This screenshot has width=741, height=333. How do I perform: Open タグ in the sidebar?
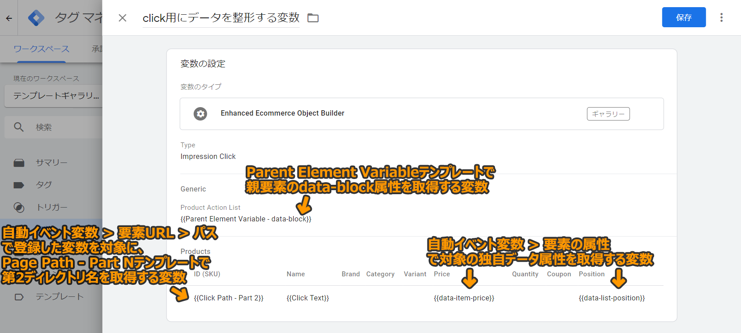click(44, 185)
